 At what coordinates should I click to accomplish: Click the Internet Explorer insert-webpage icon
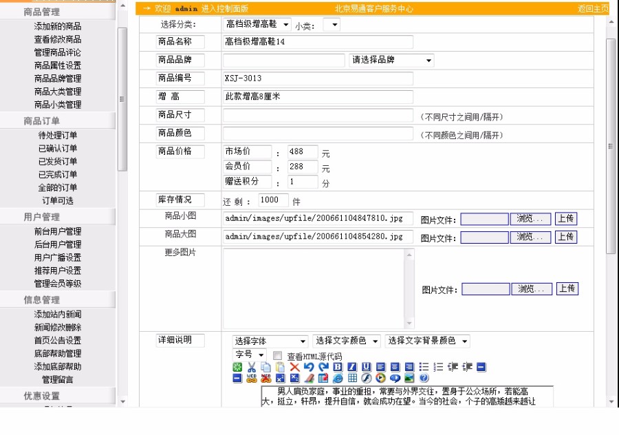click(x=338, y=378)
